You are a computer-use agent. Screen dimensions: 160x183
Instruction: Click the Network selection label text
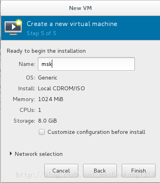pos(39,154)
